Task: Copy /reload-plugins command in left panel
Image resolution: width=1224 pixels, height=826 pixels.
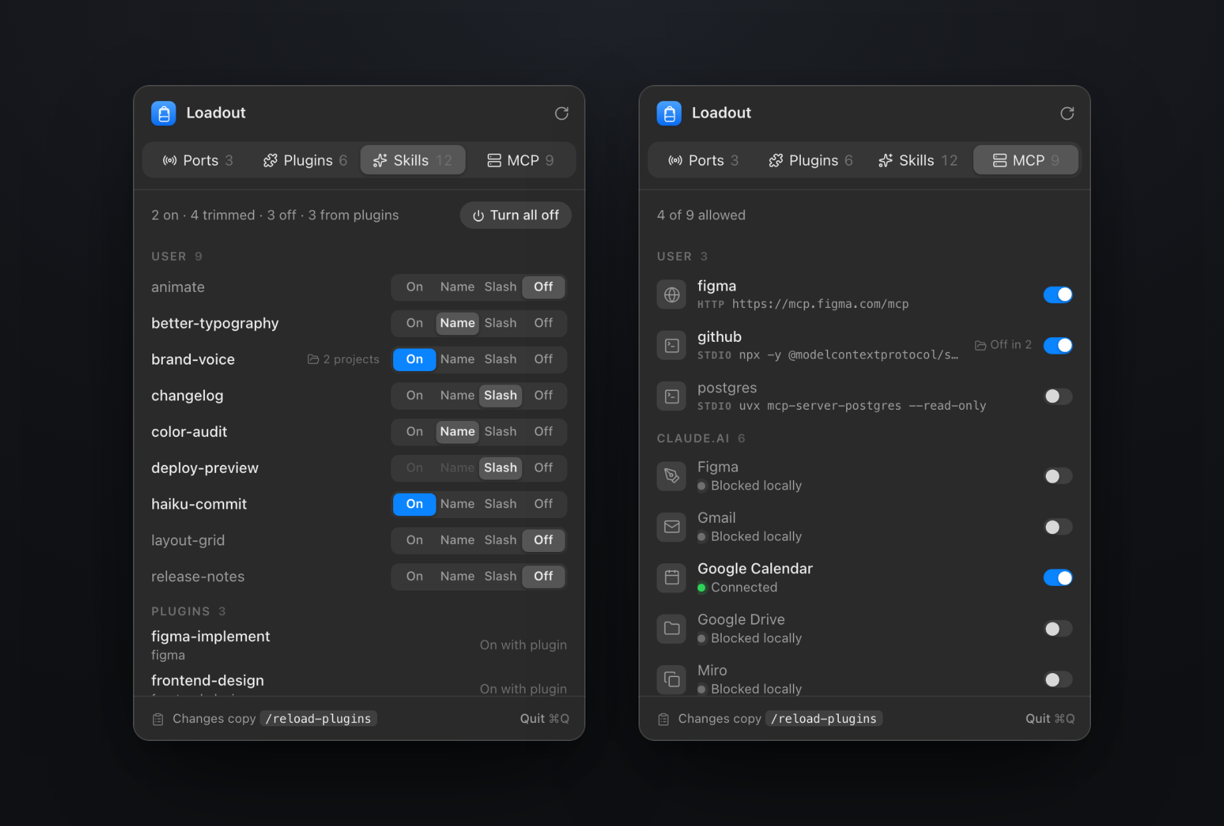Action: point(318,719)
